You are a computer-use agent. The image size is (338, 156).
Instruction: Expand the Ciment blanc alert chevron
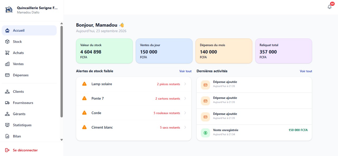coord(185,128)
